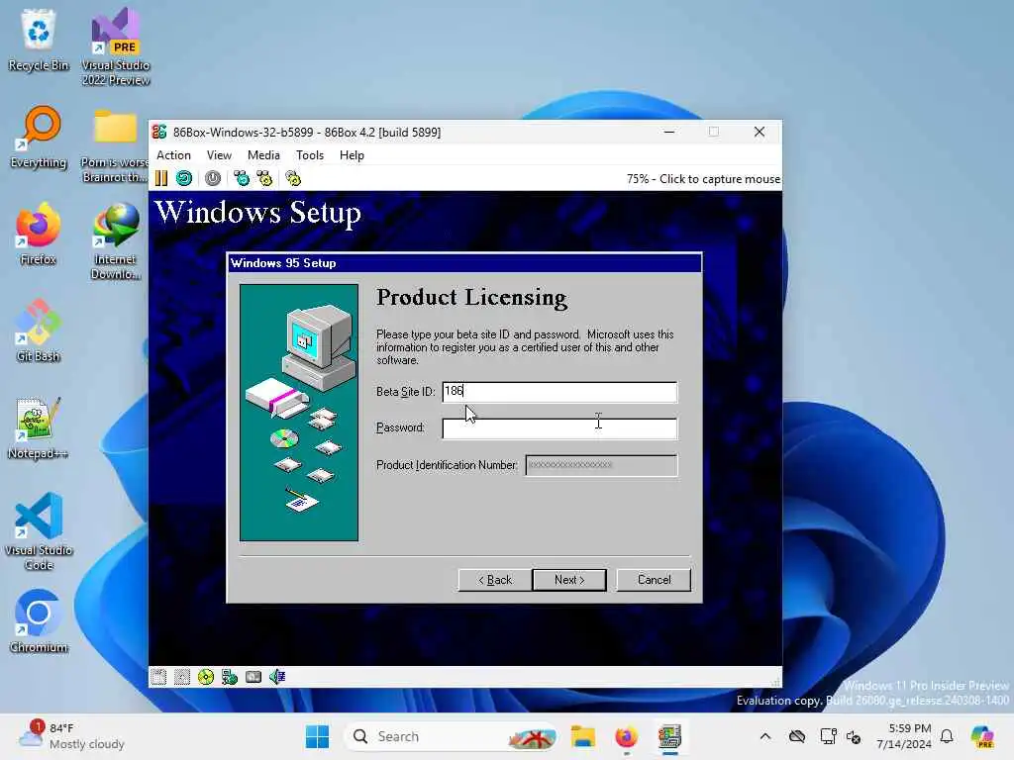
Task: Click the first floppy drive status icon
Action: tap(158, 677)
